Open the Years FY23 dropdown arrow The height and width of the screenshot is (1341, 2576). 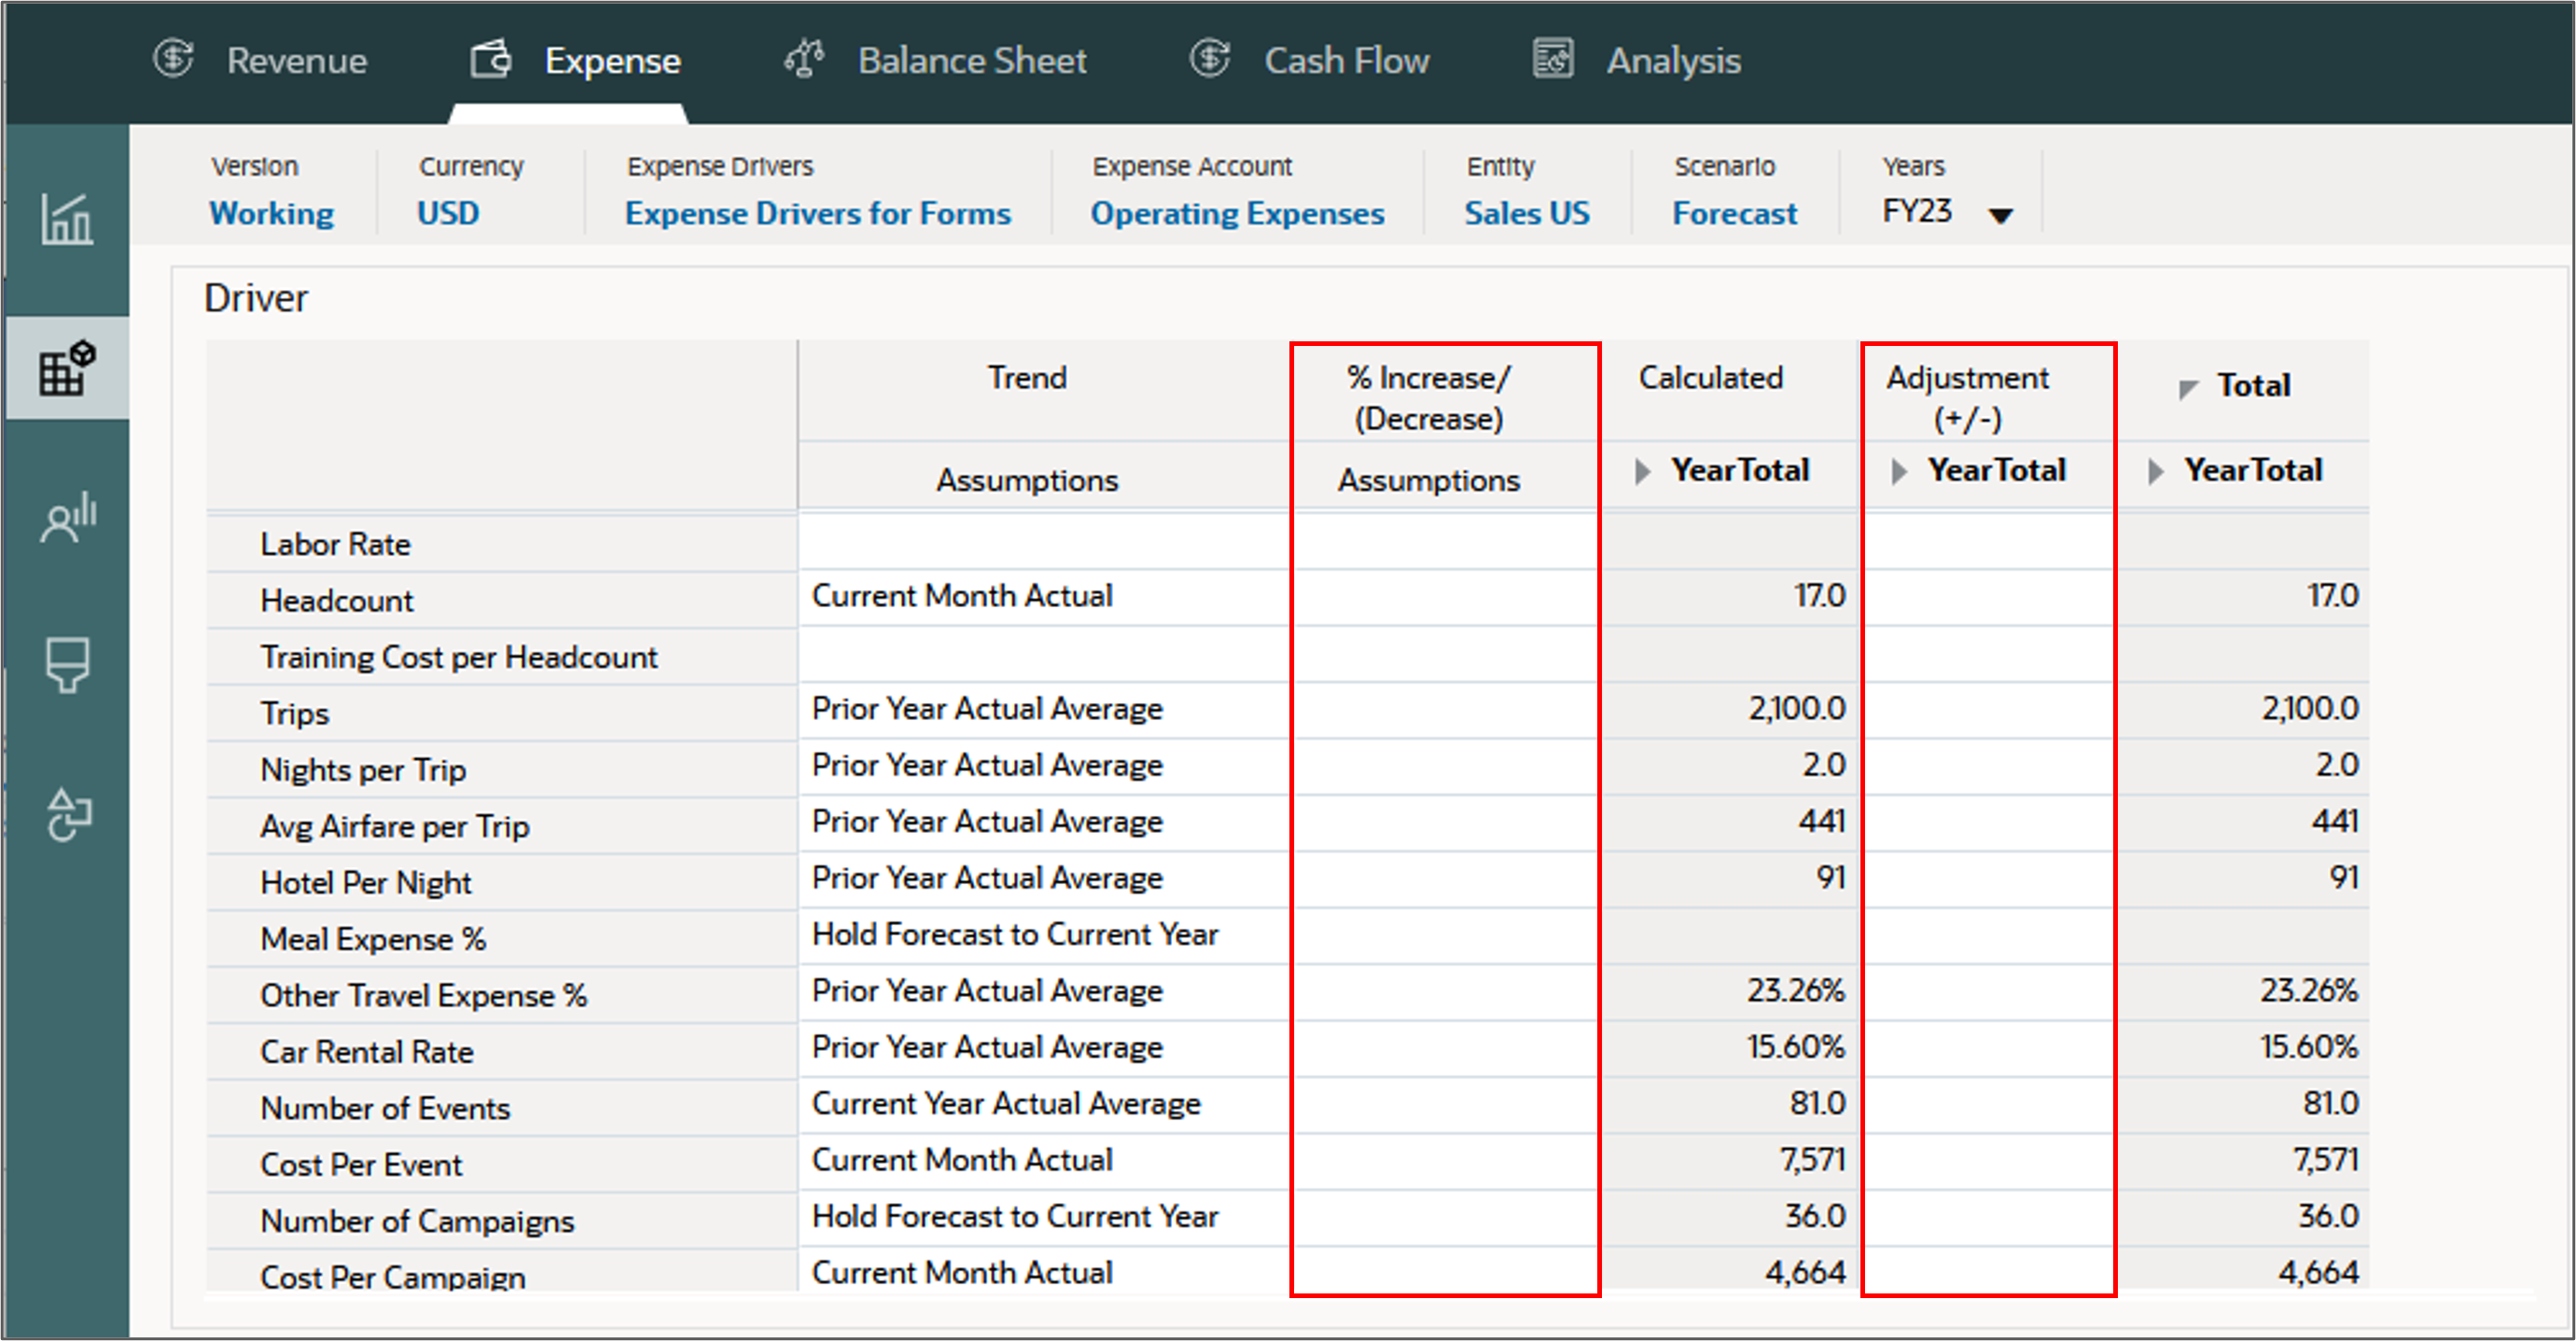pyautogui.click(x=2000, y=214)
